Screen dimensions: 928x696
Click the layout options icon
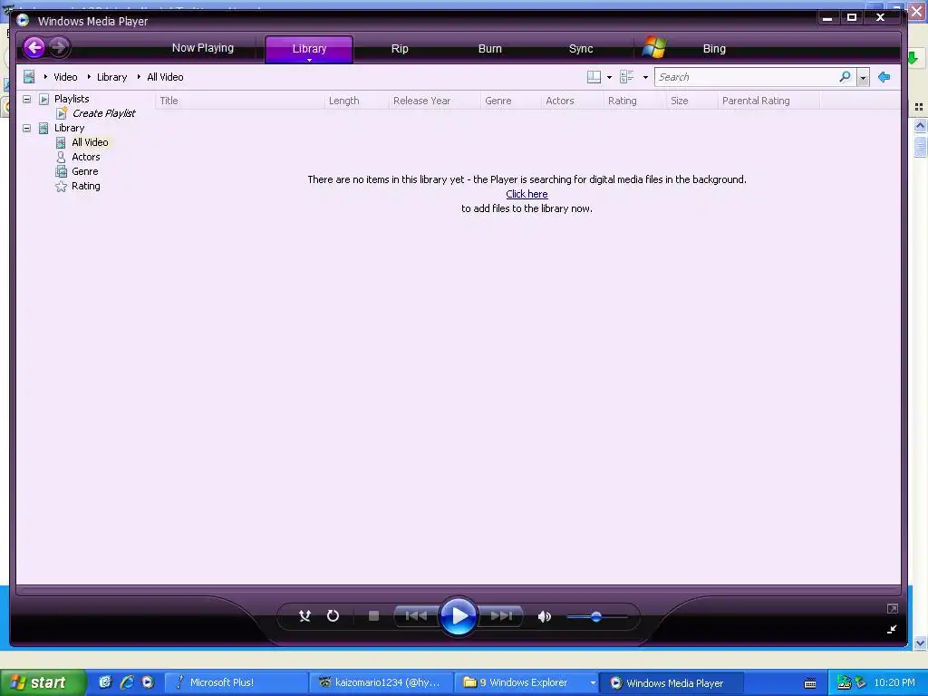pyautogui.click(x=594, y=77)
